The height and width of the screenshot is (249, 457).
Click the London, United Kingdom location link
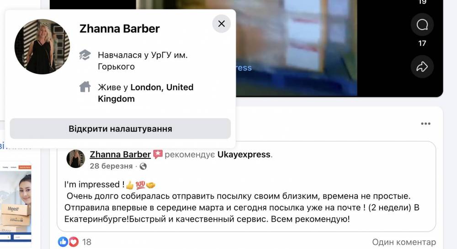146,93
